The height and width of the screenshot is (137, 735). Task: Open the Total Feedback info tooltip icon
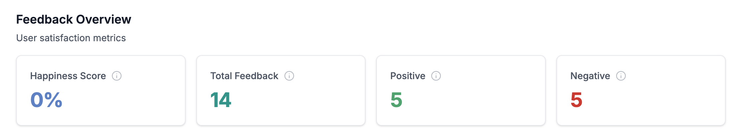[289, 76]
